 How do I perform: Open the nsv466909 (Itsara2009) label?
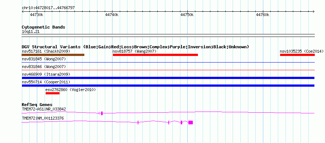pos(46,74)
